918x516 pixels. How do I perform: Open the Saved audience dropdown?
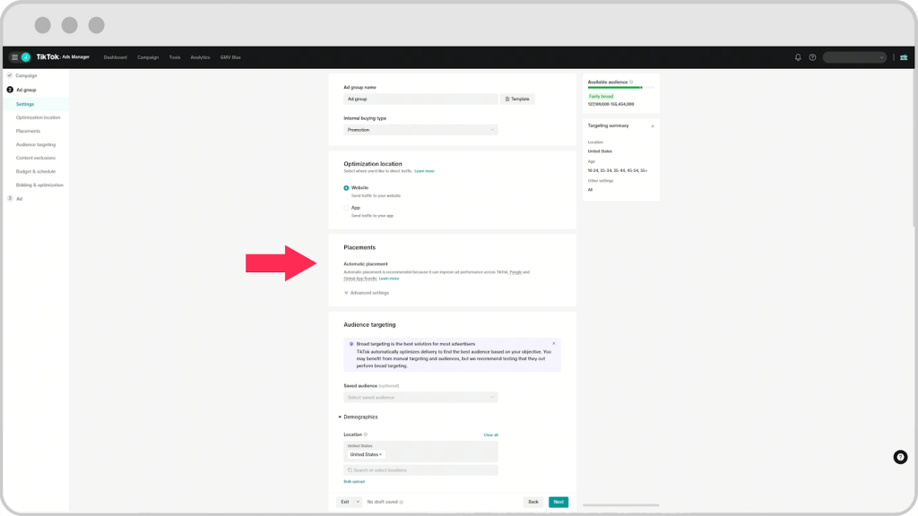tap(420, 397)
